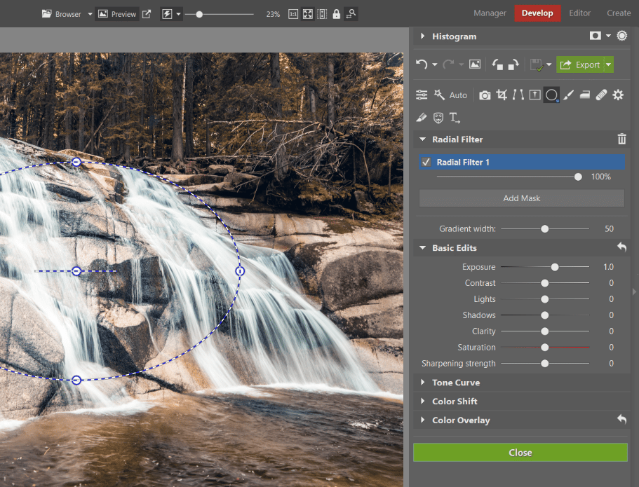Adjust the Gradient width slider
Image resolution: width=639 pixels, height=487 pixels.
[x=545, y=229]
